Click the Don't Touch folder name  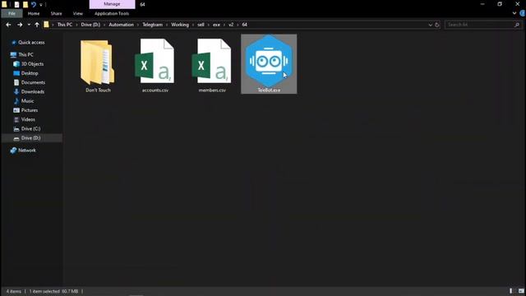tap(98, 90)
